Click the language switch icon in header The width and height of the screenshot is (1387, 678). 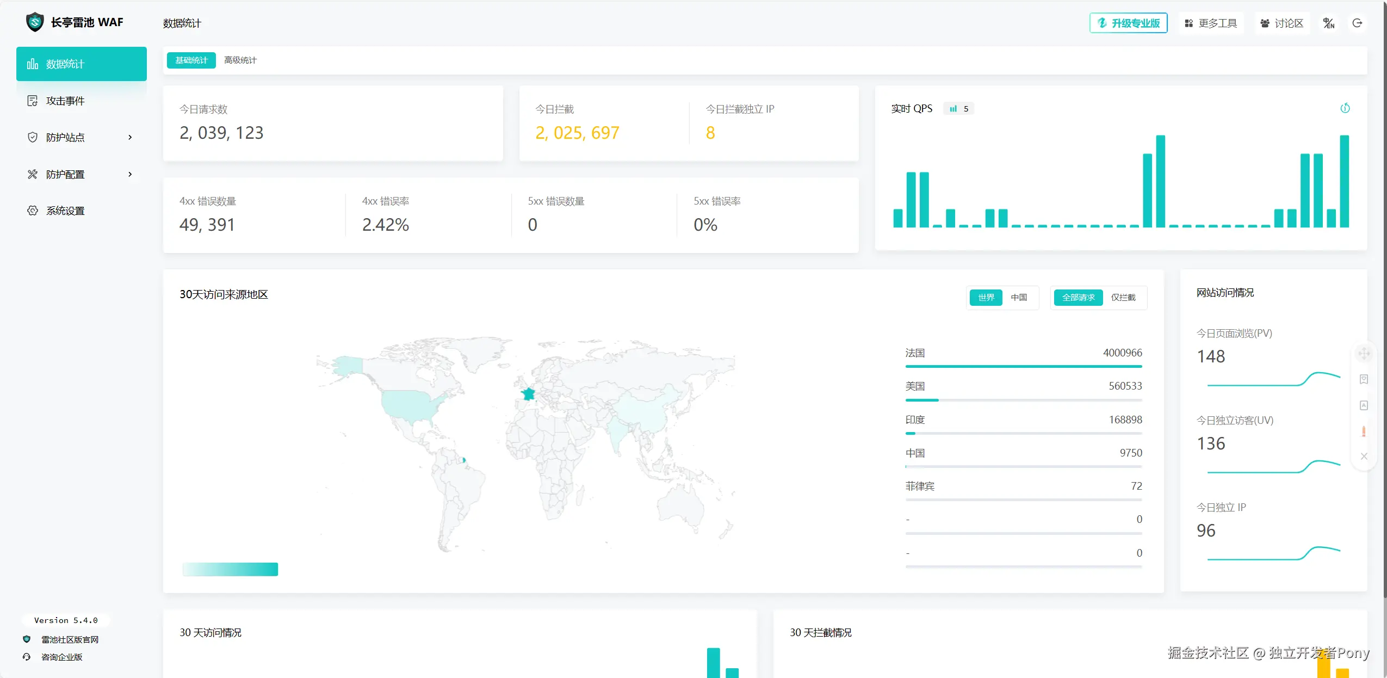coord(1329,23)
